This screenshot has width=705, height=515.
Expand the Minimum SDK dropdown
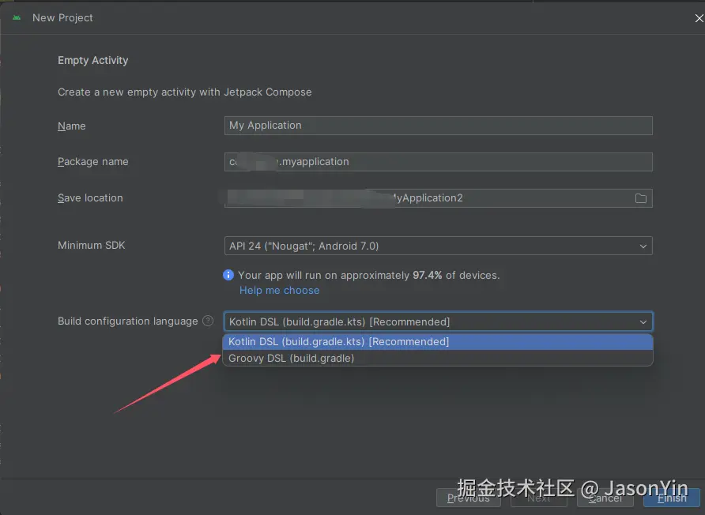(643, 246)
